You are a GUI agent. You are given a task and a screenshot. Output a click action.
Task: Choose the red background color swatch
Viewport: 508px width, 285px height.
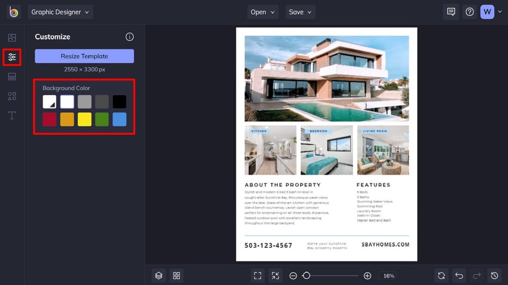click(x=50, y=119)
